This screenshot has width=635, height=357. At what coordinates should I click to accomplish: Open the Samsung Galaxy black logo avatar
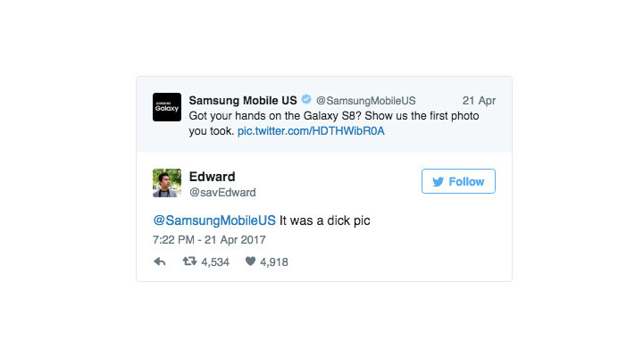[x=167, y=107]
